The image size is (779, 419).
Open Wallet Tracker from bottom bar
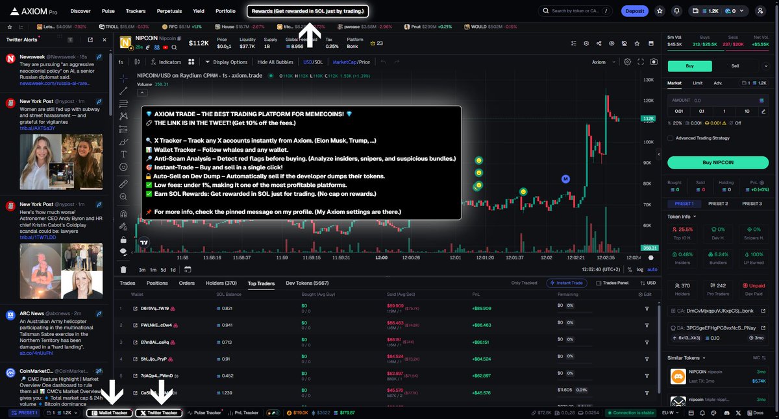(x=109, y=413)
